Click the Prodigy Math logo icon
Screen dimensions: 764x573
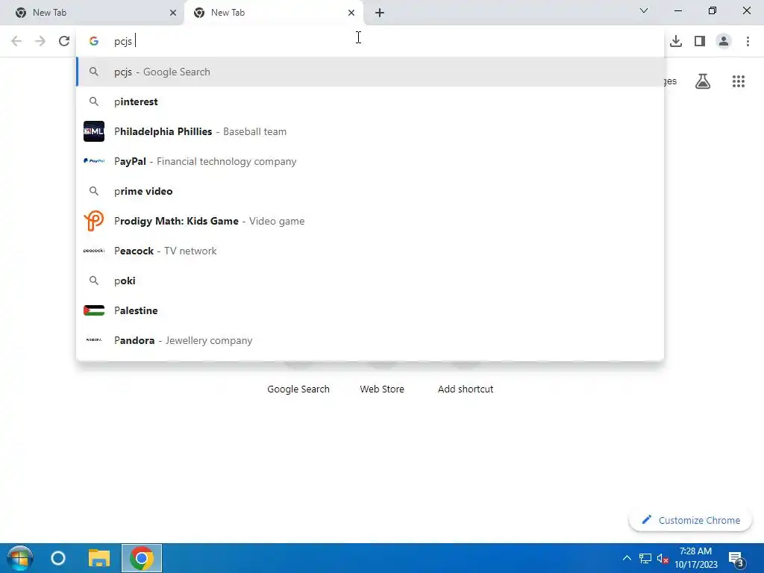[x=94, y=221]
